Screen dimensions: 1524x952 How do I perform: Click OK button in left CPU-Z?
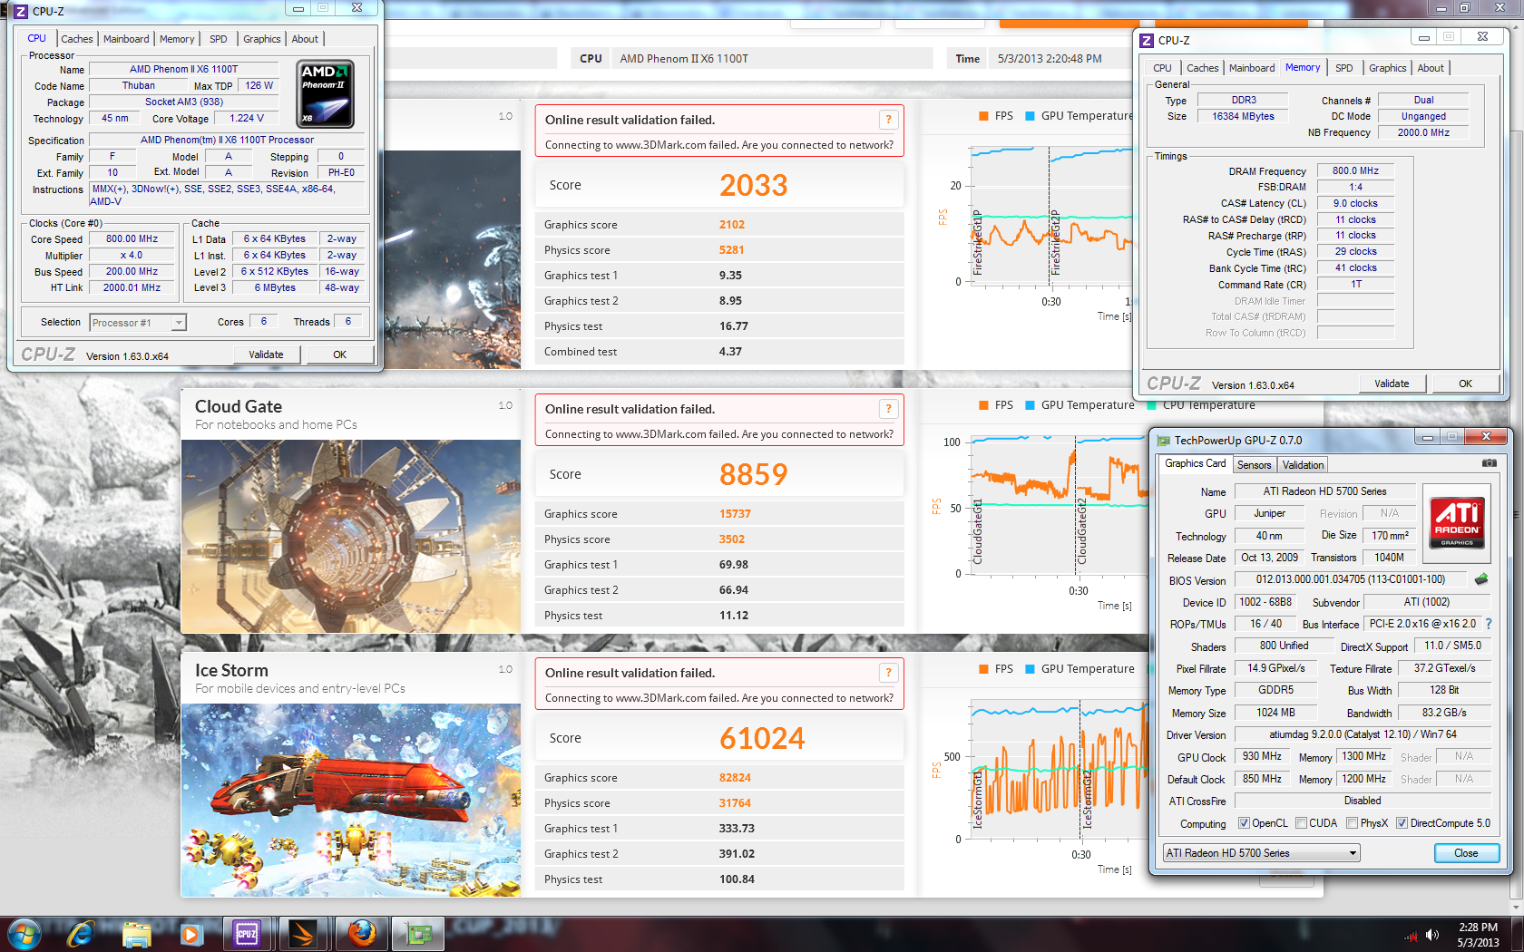(339, 355)
